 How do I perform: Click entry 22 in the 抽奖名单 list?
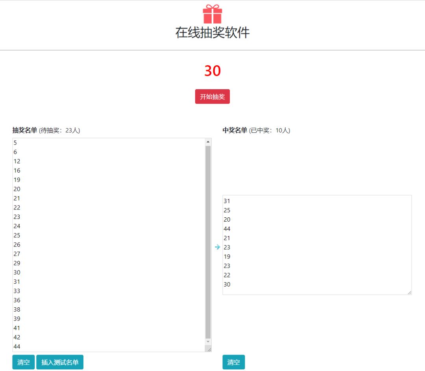coord(17,208)
